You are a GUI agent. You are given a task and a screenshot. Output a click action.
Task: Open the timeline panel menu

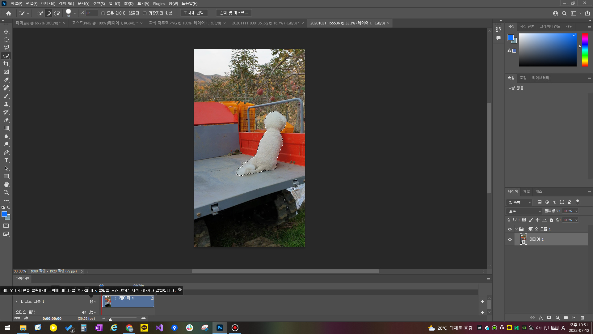pyautogui.click(x=489, y=279)
